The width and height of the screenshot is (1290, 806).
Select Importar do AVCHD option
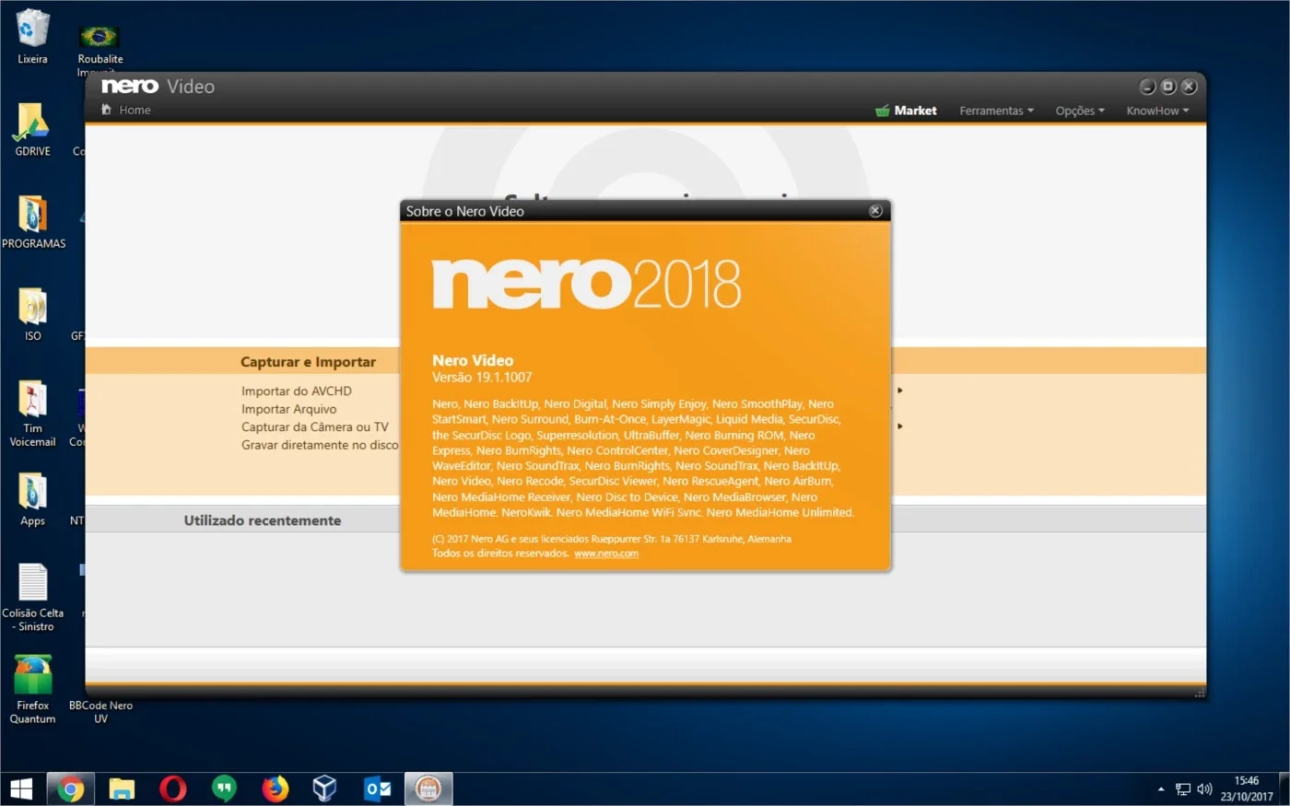tap(297, 391)
